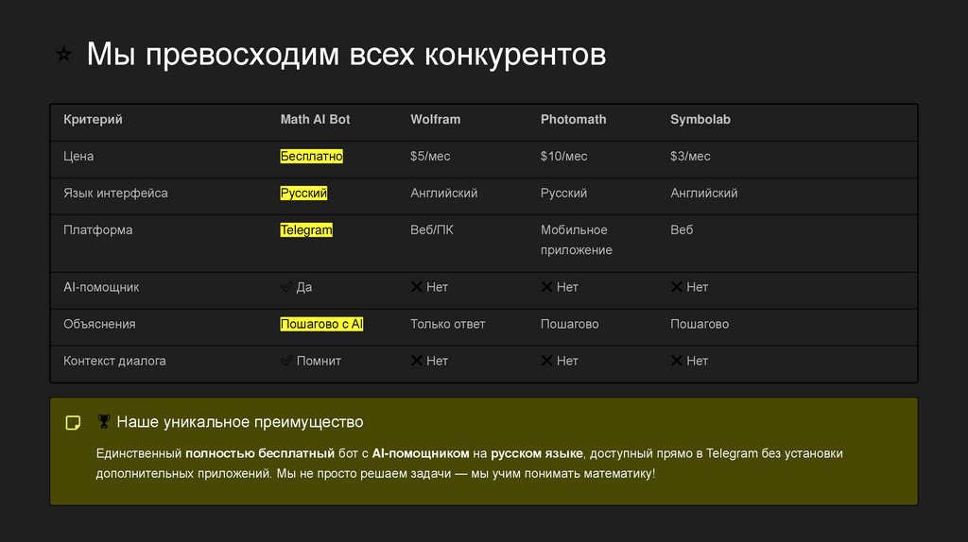
Task: Click the 'Контекст диалога' row label
Action: point(114,361)
